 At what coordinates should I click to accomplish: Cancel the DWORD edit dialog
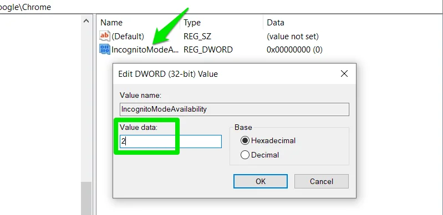321,181
